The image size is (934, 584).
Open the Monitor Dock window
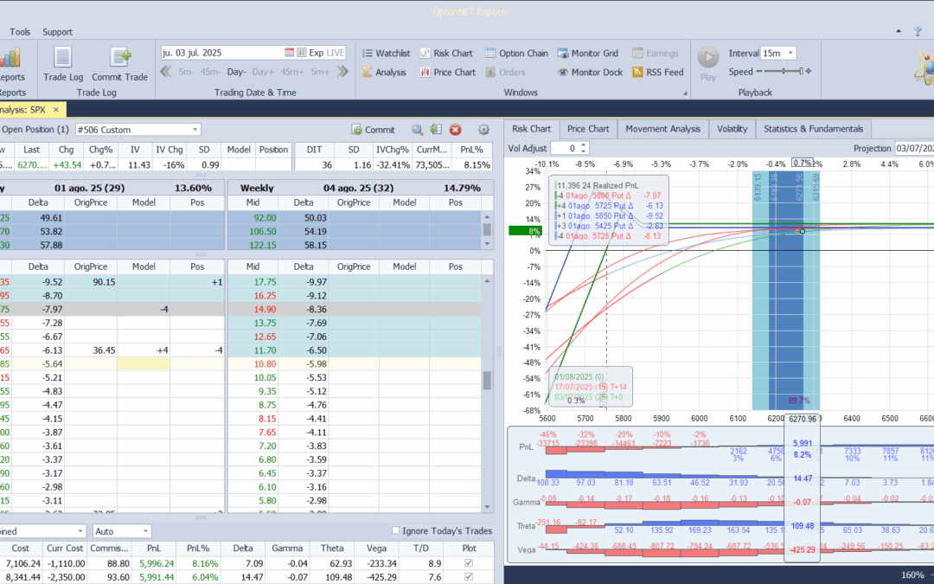coord(590,72)
